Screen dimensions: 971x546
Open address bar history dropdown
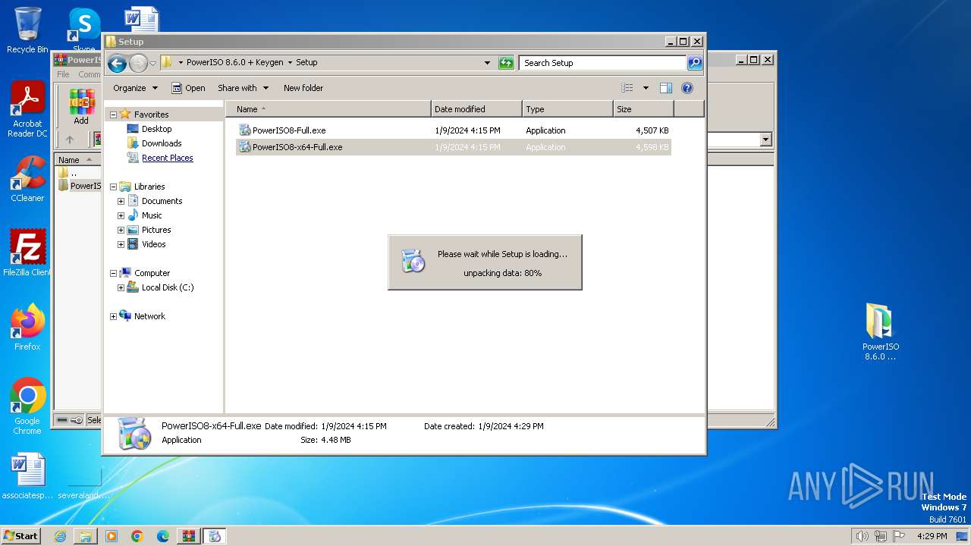coord(487,63)
